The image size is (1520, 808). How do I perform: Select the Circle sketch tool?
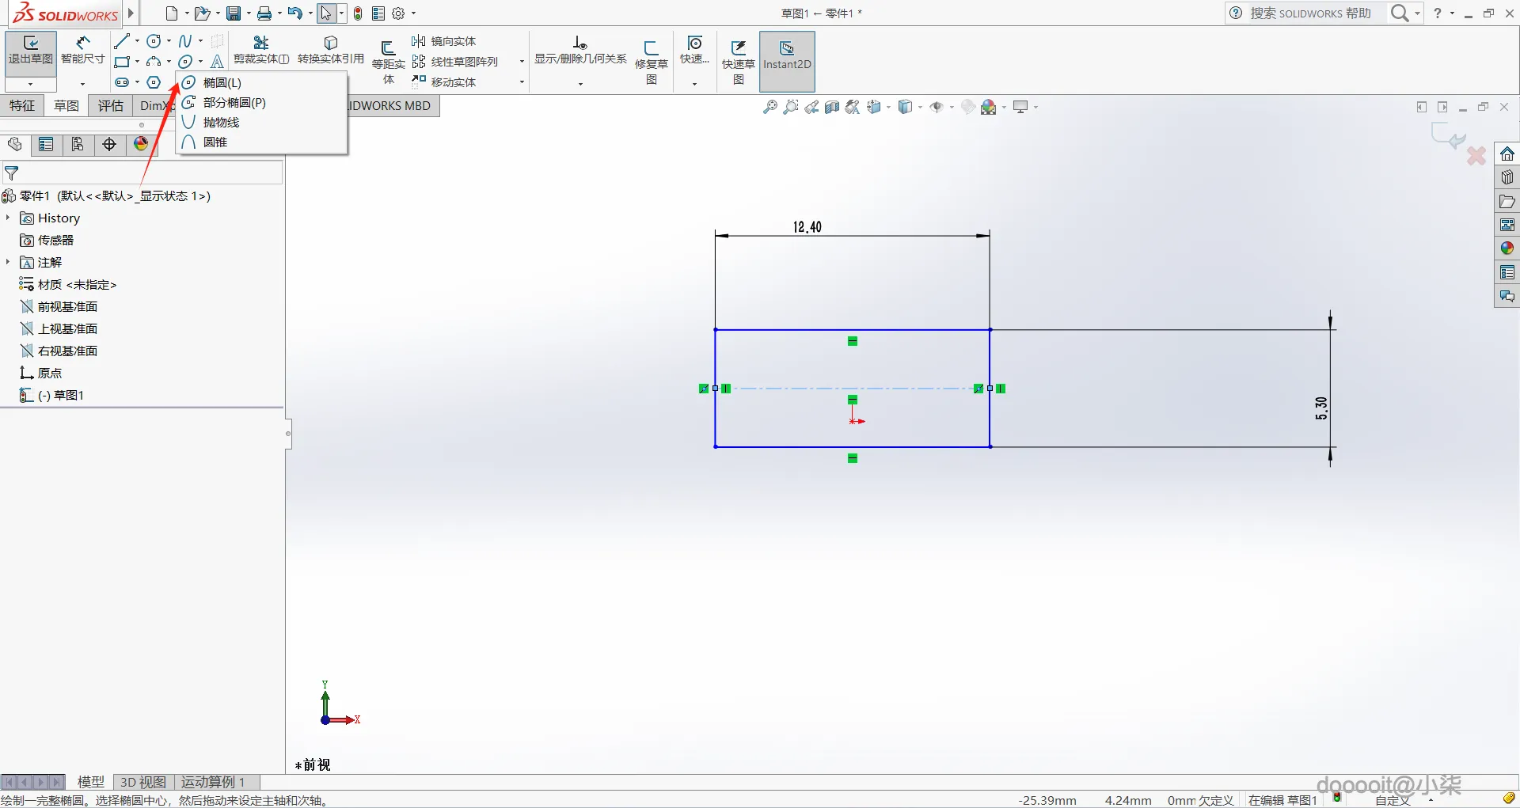tap(154, 41)
